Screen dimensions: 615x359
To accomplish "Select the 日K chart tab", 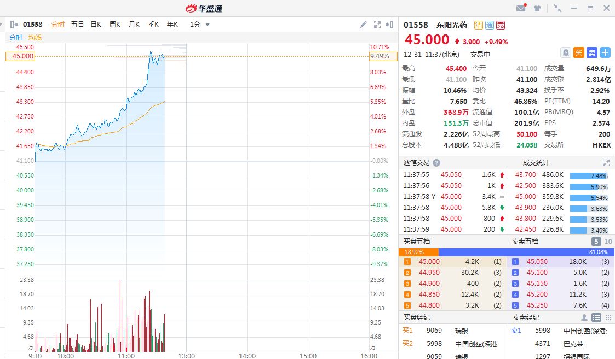I will [96, 25].
